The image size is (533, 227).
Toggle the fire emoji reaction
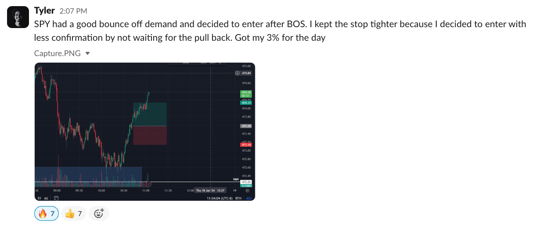47,213
